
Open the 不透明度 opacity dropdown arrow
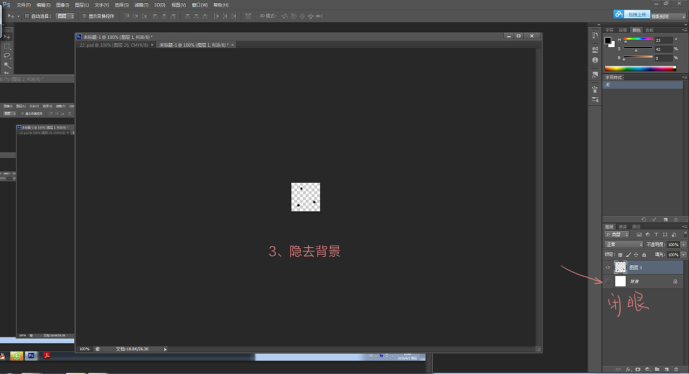coord(684,244)
